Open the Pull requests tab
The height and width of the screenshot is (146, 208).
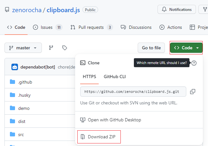[x=91, y=27]
